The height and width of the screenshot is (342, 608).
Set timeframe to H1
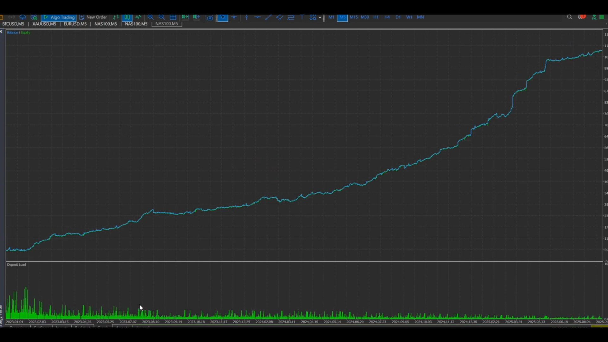376,17
